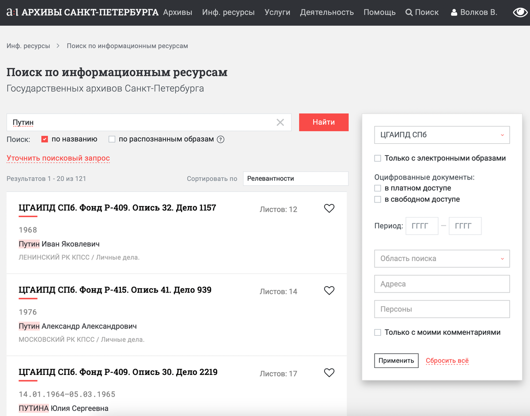
Task: Click the Найти search button
Action: click(324, 122)
